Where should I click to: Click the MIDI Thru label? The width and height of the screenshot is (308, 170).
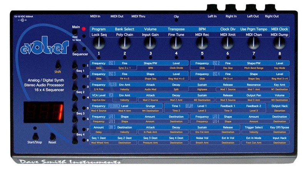[x=138, y=16]
